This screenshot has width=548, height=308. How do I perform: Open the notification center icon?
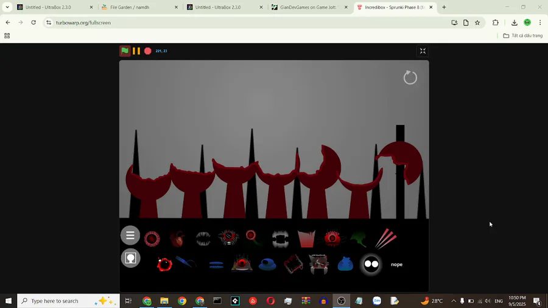(537, 301)
